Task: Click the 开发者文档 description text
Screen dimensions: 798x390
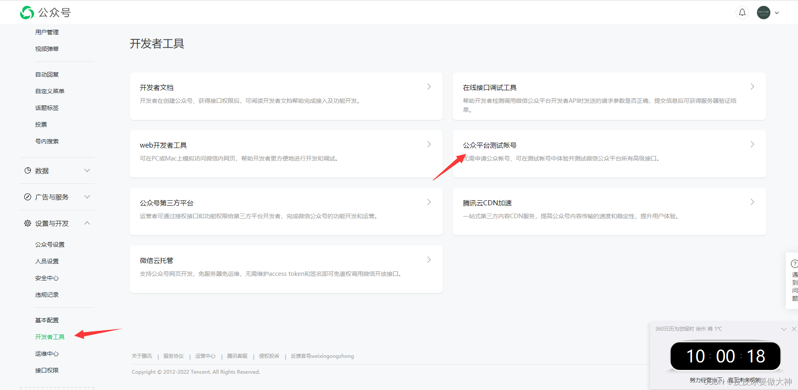Action: (251, 101)
